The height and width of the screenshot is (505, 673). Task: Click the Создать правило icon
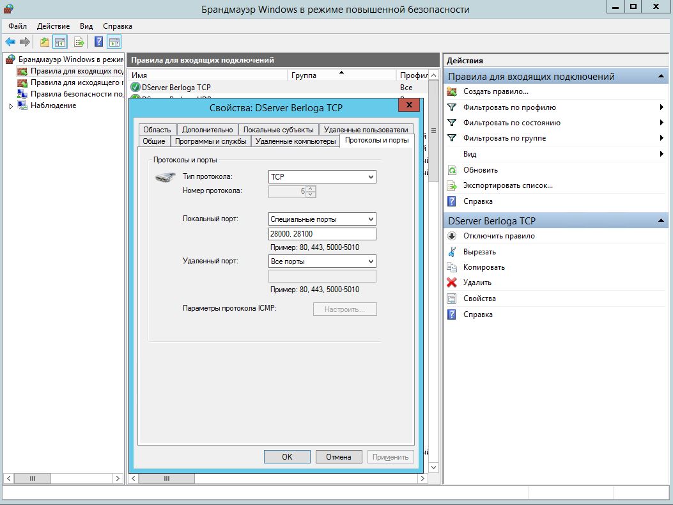451,91
